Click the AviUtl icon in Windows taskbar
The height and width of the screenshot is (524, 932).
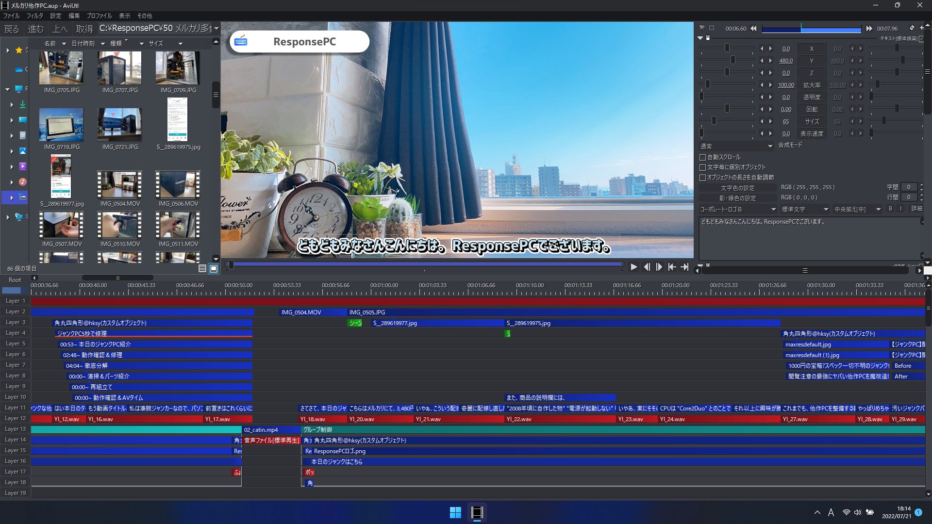477,512
